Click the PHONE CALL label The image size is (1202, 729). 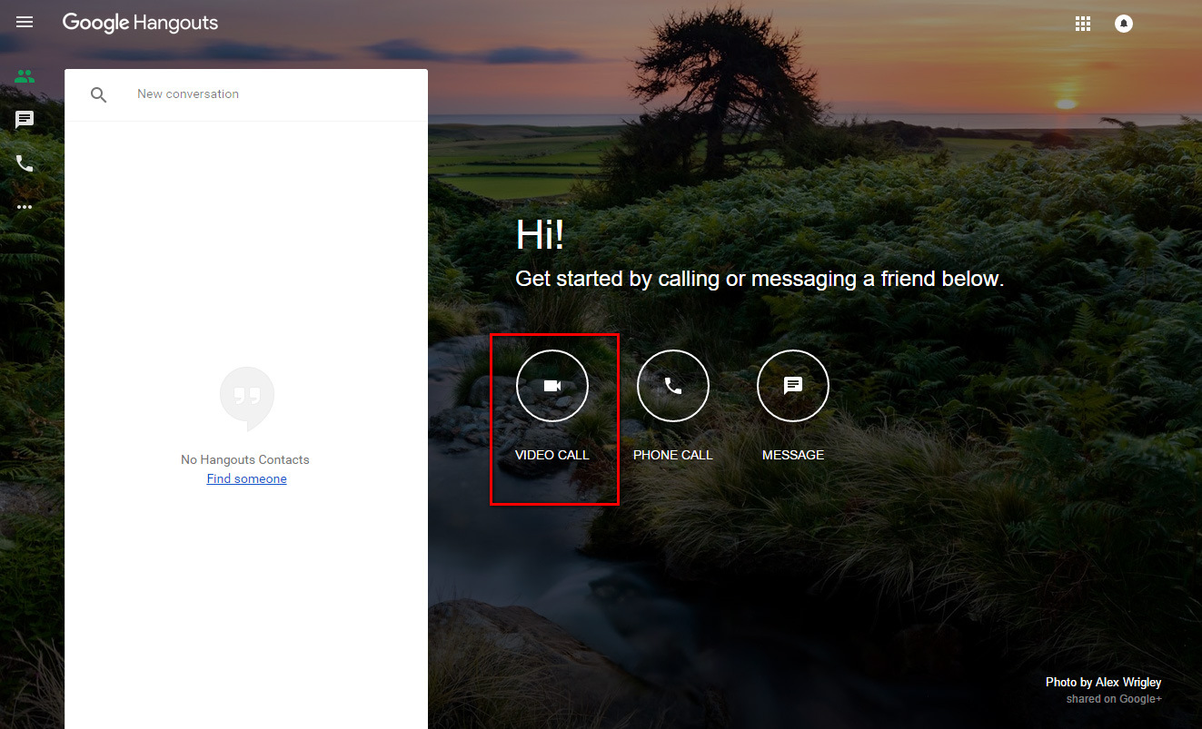pyautogui.click(x=672, y=454)
